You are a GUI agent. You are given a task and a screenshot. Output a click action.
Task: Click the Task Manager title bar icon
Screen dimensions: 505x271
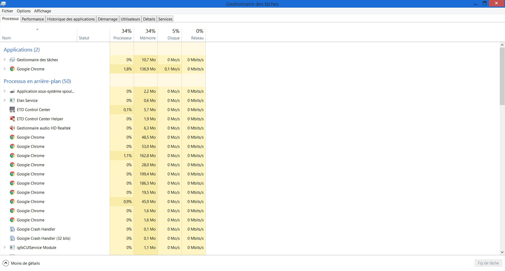pos(3,4)
